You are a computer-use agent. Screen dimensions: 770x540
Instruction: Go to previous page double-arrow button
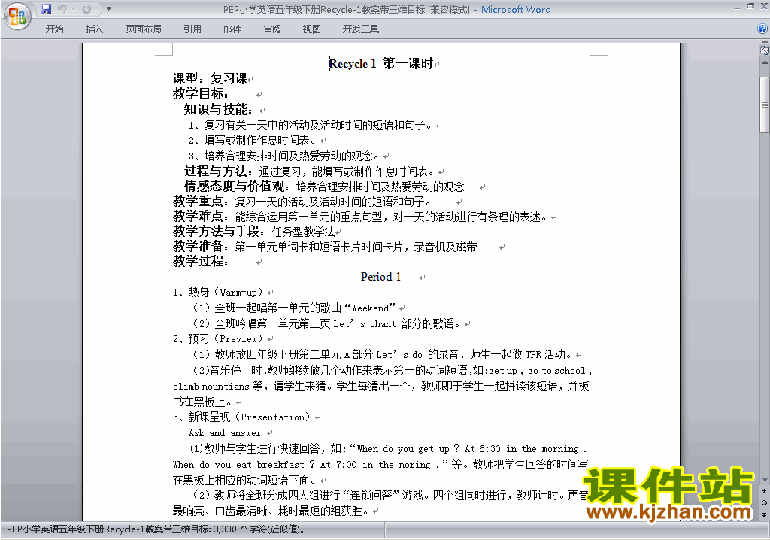[764, 491]
